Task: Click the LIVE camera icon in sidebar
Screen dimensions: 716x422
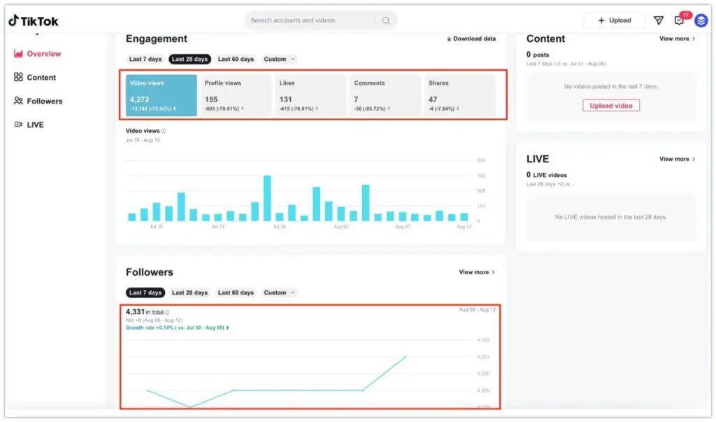Action: (x=18, y=125)
